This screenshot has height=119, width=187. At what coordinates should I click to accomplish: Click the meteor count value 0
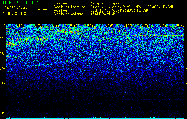click(x=42, y=14)
